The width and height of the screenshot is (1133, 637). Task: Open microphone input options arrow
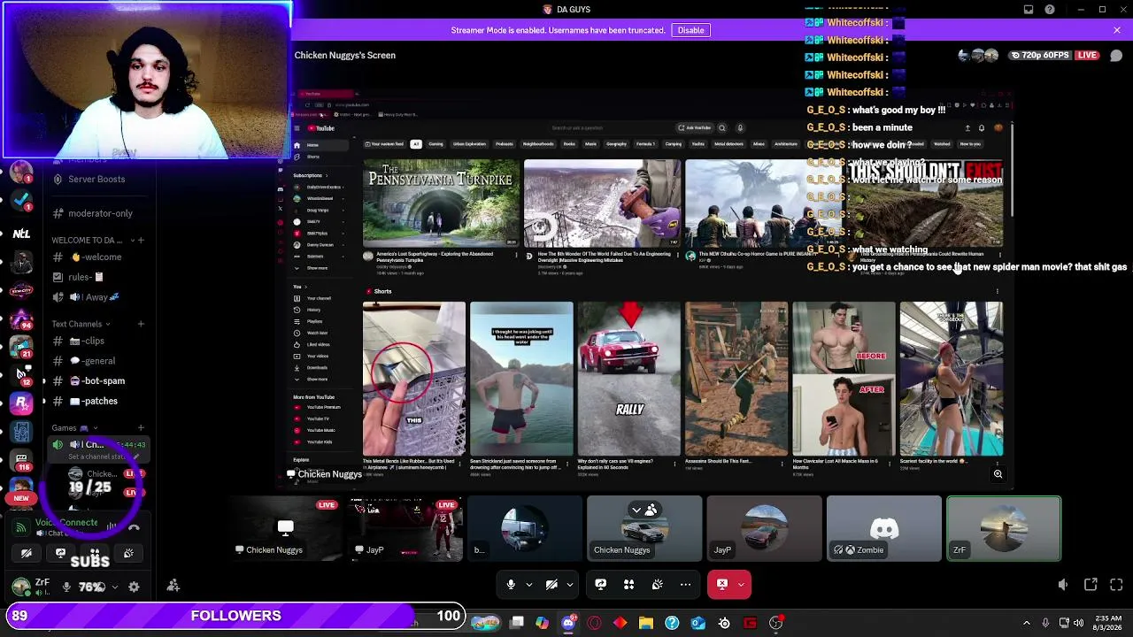[529, 585]
